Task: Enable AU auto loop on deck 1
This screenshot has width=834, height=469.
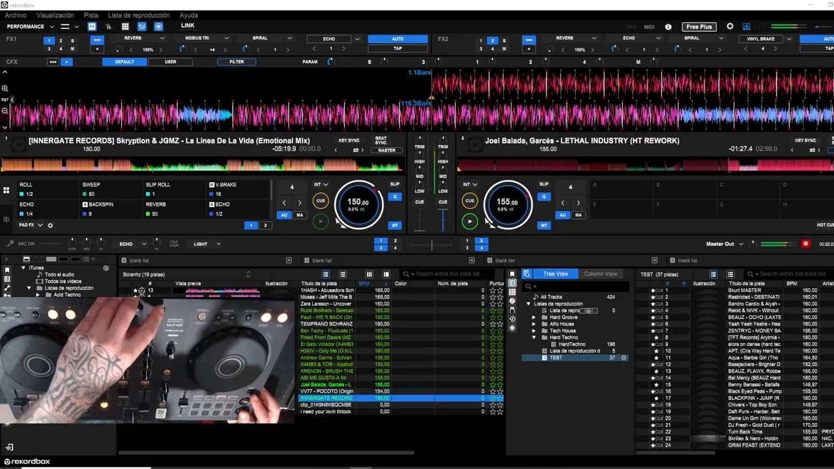Action: point(284,215)
